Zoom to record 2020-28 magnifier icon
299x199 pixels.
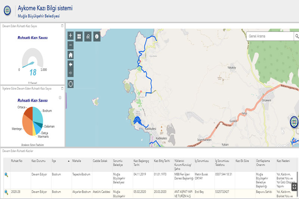(6, 192)
